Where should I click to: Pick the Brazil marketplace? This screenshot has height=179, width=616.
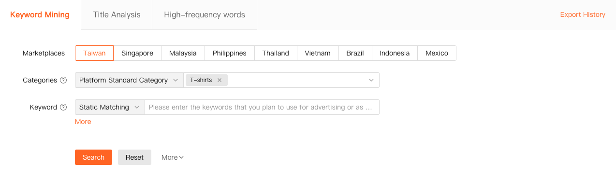coord(355,53)
